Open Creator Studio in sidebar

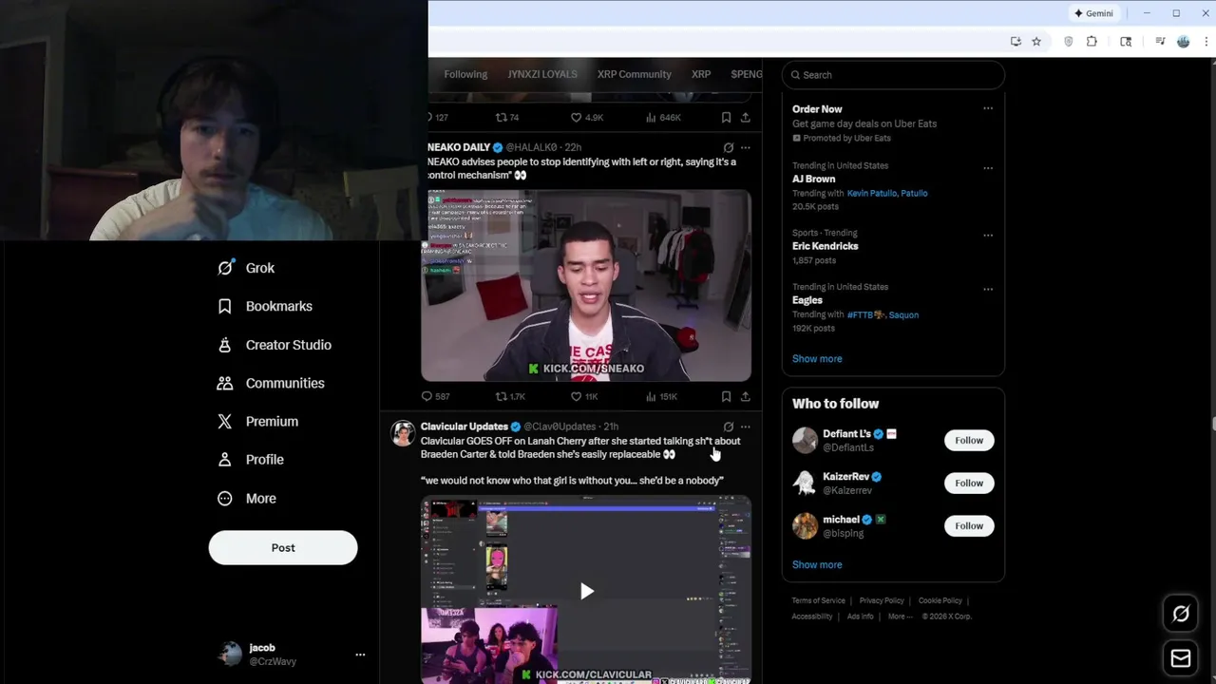pos(274,345)
